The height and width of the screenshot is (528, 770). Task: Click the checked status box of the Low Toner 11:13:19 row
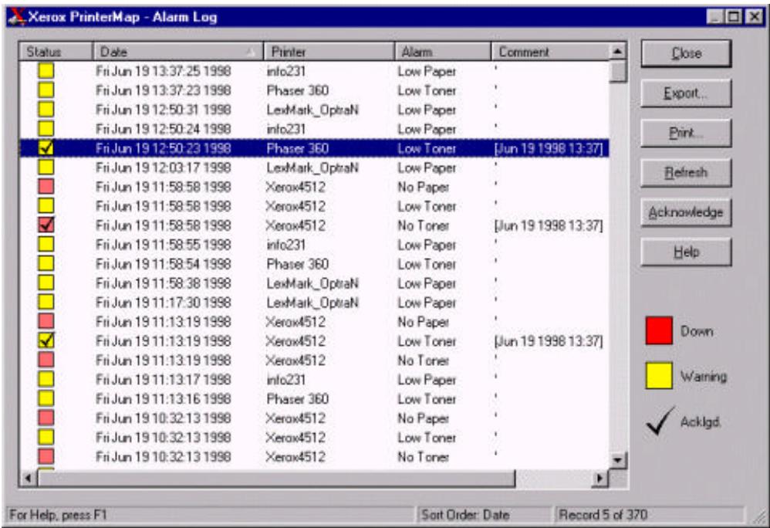pos(46,341)
